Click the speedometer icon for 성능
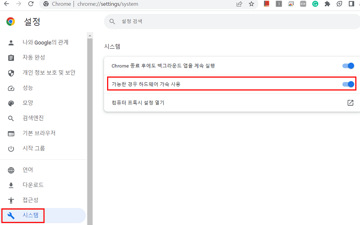The width and height of the screenshot is (360, 225). pyautogui.click(x=11, y=88)
